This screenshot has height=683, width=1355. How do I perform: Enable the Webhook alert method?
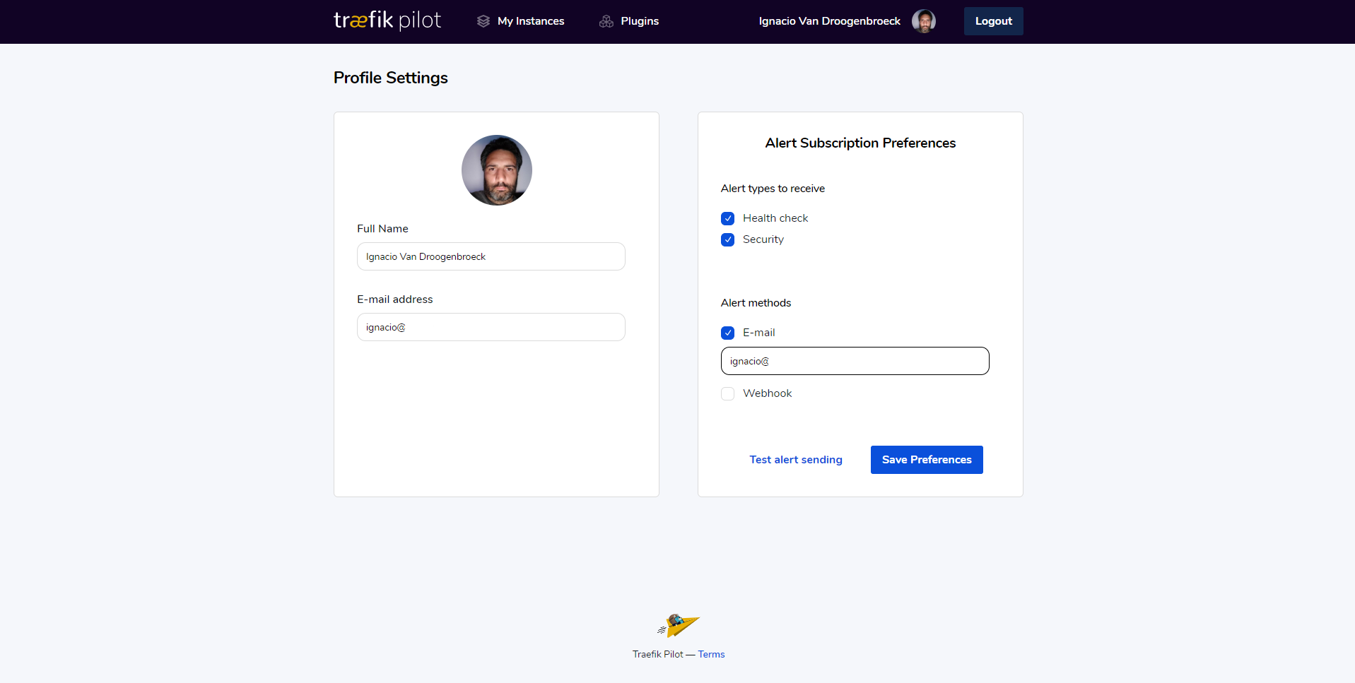click(728, 393)
